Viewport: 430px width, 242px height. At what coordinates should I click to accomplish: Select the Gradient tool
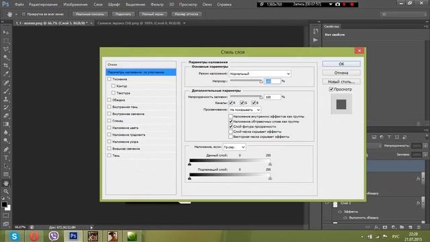tap(6, 124)
